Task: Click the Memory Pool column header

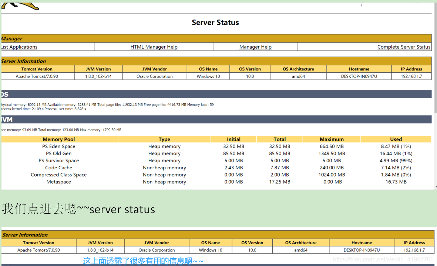Action: point(59,139)
